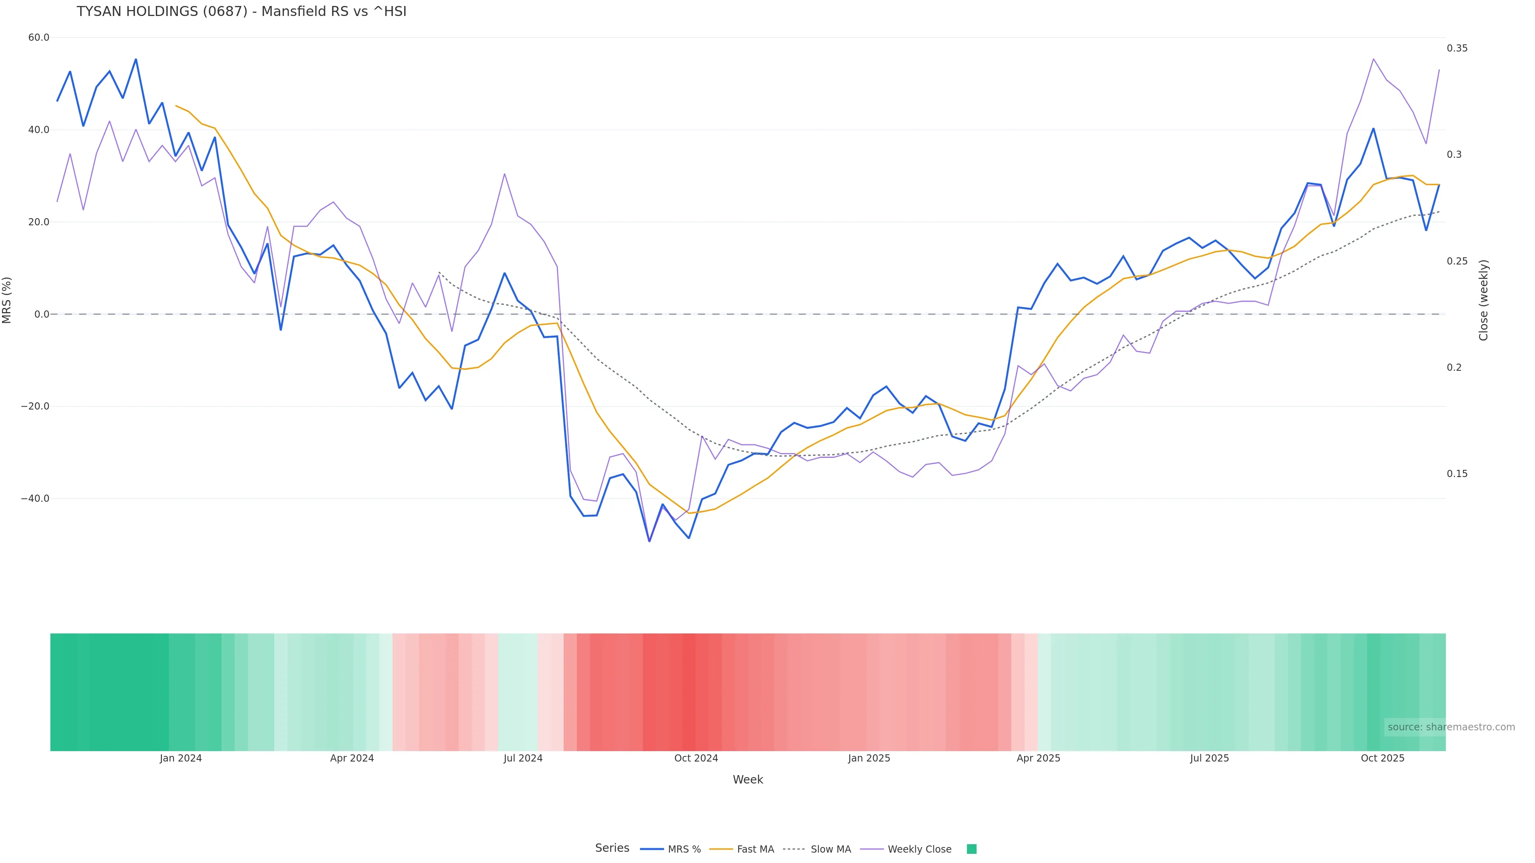This screenshot has height=863, width=1535.
Task: Click the 'Close (weekly)' right axis title
Action: coord(1483,300)
